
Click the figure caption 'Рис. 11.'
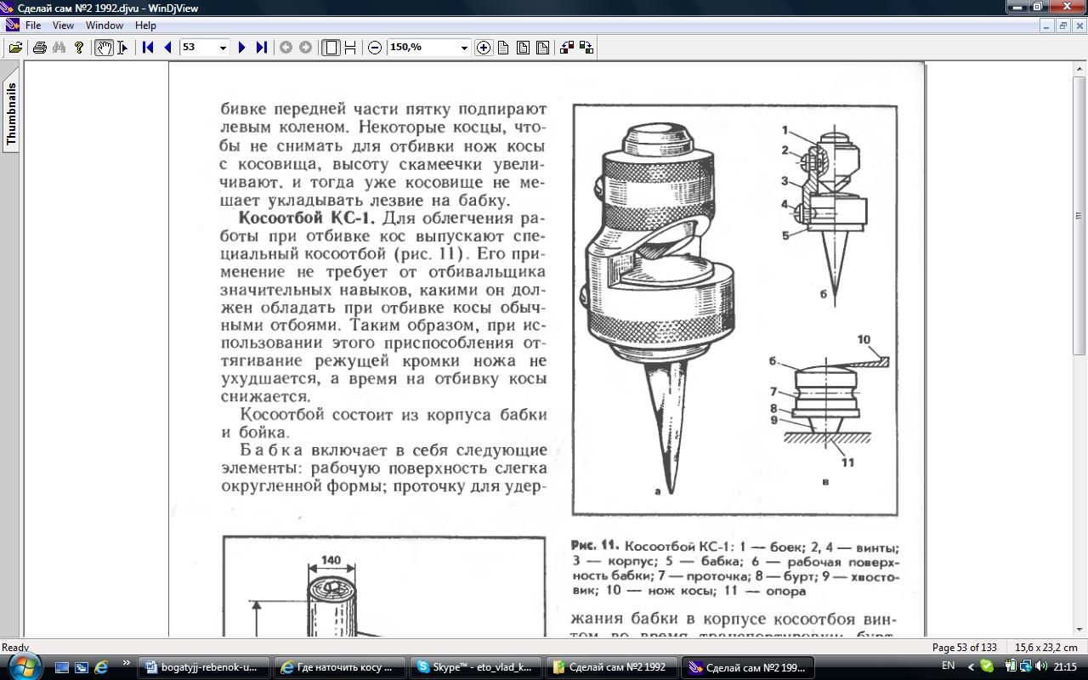point(595,546)
